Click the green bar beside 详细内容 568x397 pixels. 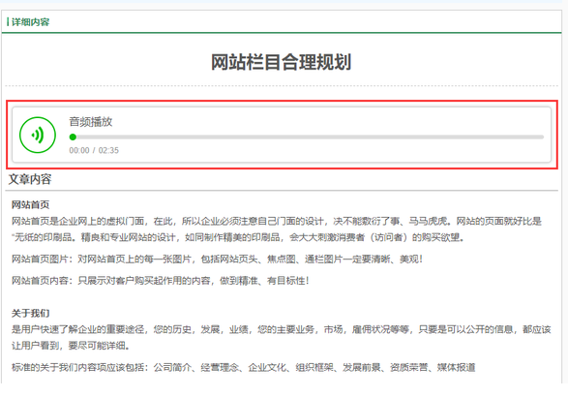[8, 22]
